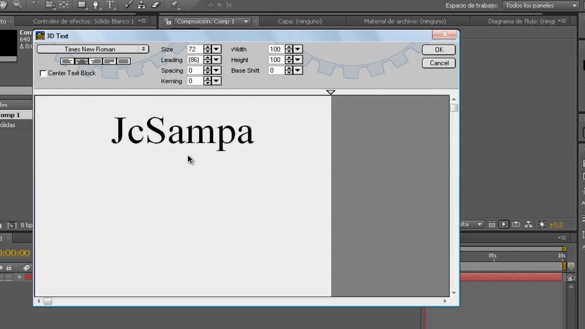This screenshot has width=585, height=329.
Task: Select the Puppet Pin tool
Action: 174,5
